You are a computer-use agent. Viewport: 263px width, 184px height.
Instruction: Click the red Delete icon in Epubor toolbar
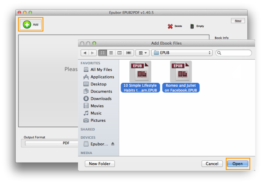click(170, 26)
